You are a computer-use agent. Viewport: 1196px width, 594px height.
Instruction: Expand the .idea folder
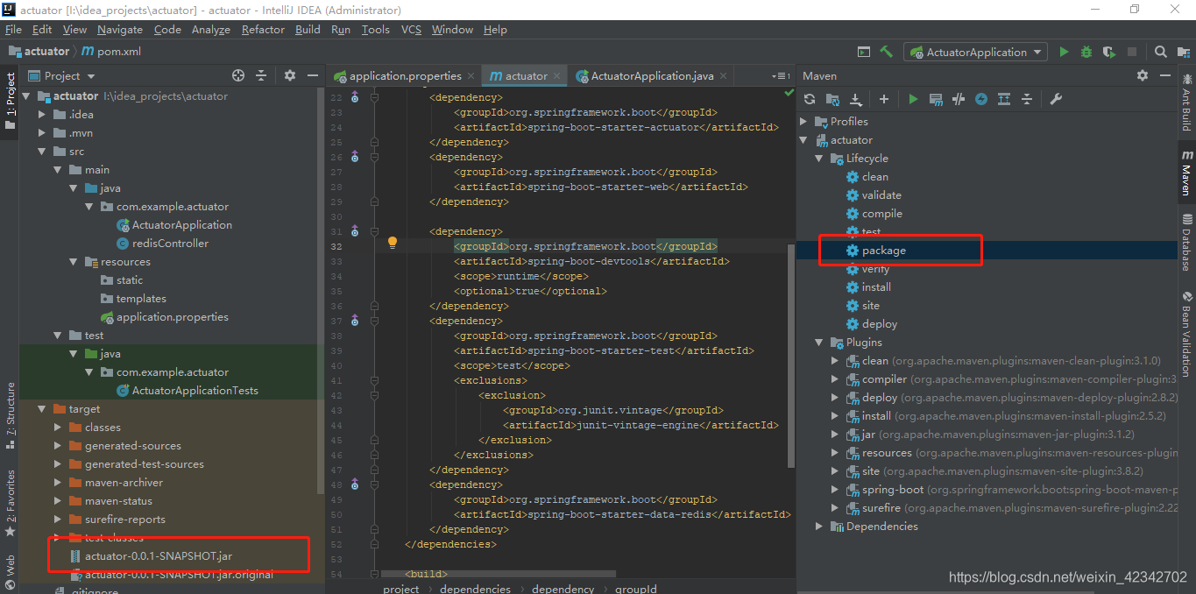coord(41,115)
